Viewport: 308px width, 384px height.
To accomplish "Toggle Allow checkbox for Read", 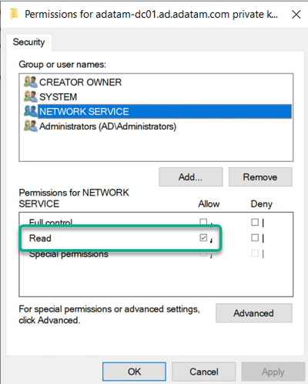I will coord(203,237).
